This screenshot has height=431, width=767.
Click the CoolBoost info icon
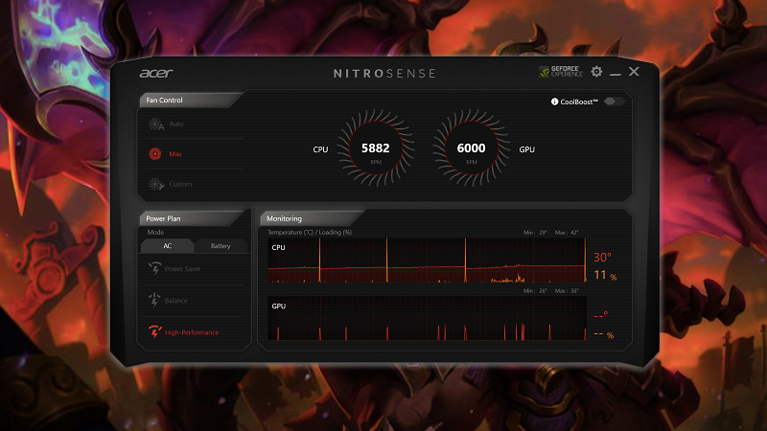[x=554, y=102]
